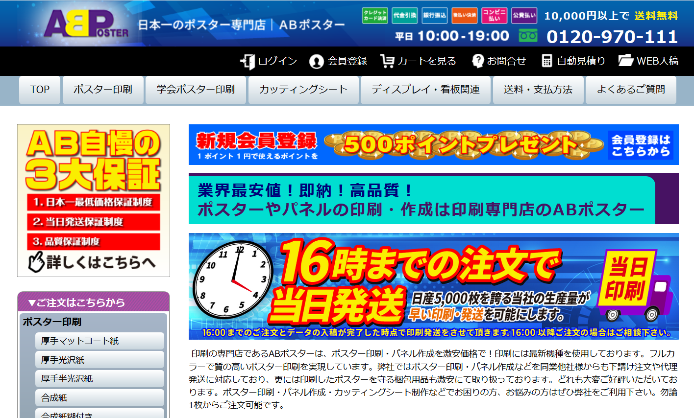This screenshot has width=694, height=418.
Task: Click 詳しくはこちらへ in the guarantee banner
Action: (x=92, y=262)
